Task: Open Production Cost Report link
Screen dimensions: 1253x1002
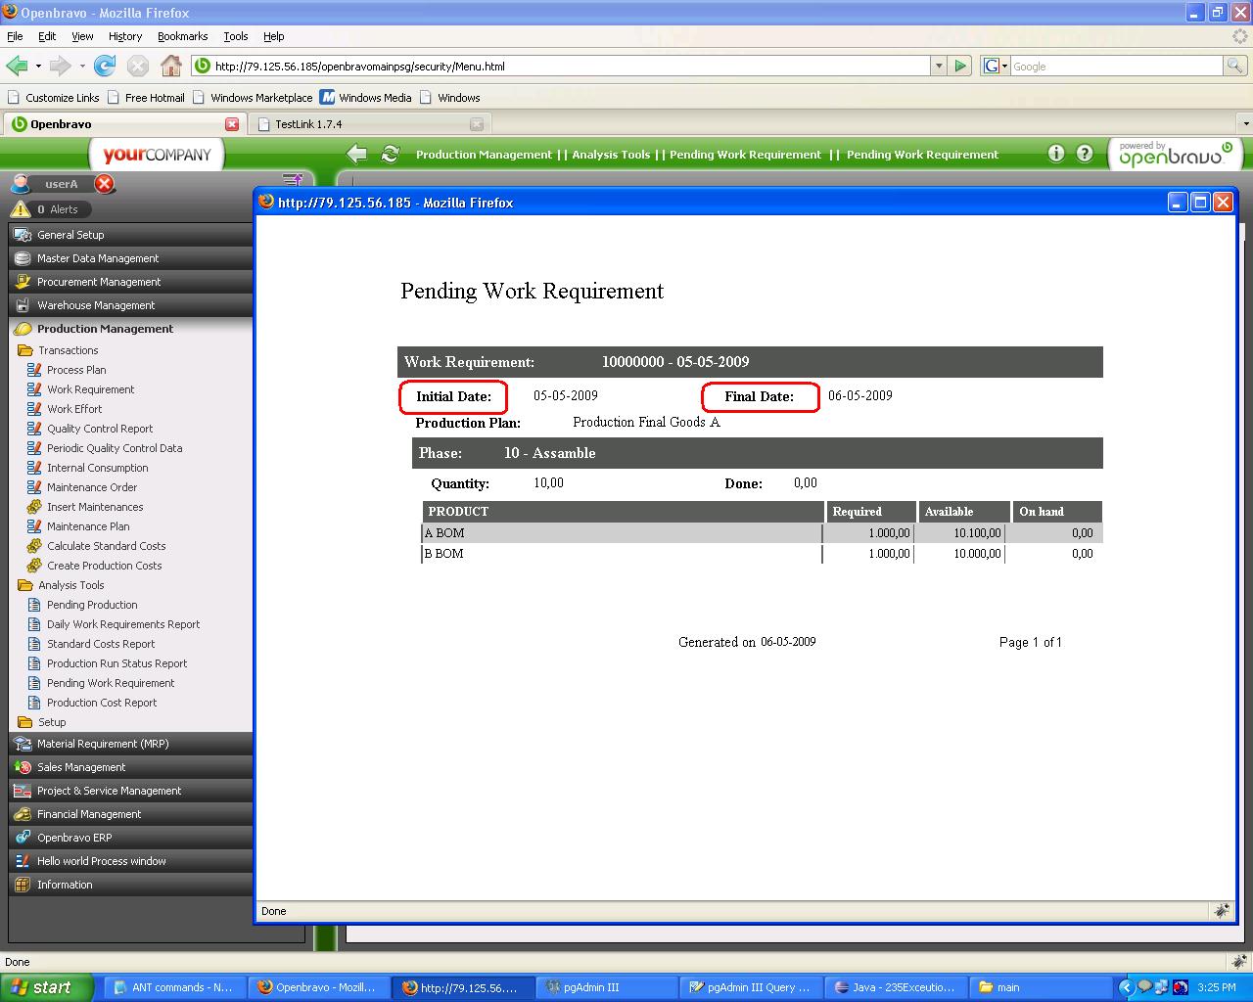Action: pyautogui.click(x=102, y=703)
